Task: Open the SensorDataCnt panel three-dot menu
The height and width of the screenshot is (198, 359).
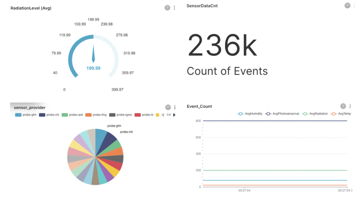Action: coord(354,6)
